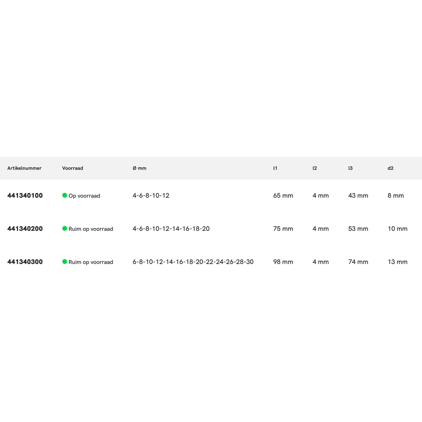The height and width of the screenshot is (422, 422).
Task: Click the green stock dot for 441340100
Action: (x=65, y=195)
